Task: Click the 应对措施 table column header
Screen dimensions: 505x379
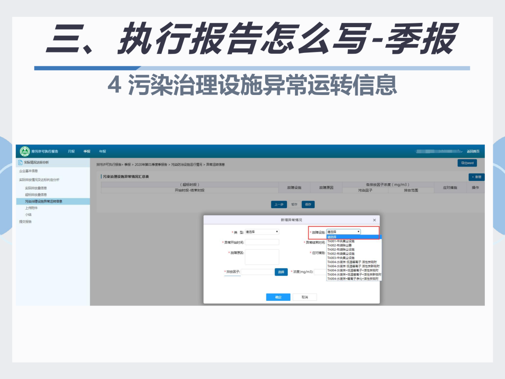Action: pyautogui.click(x=450, y=188)
